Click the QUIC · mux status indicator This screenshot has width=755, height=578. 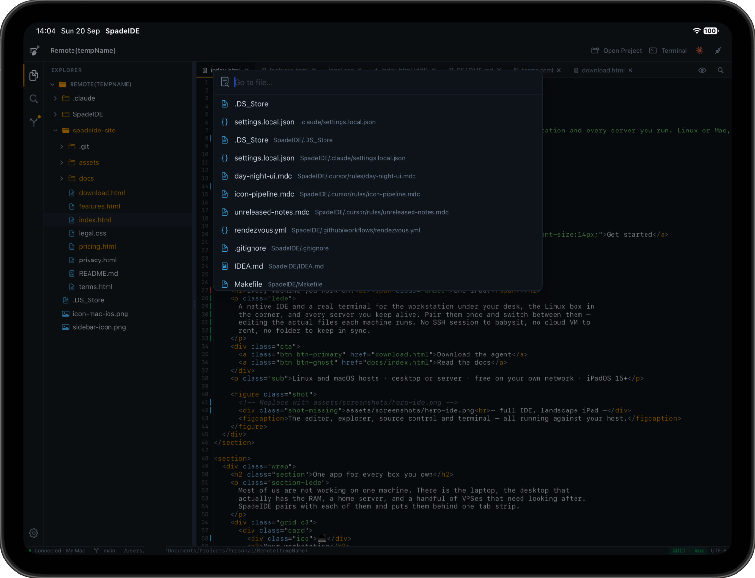click(x=688, y=551)
